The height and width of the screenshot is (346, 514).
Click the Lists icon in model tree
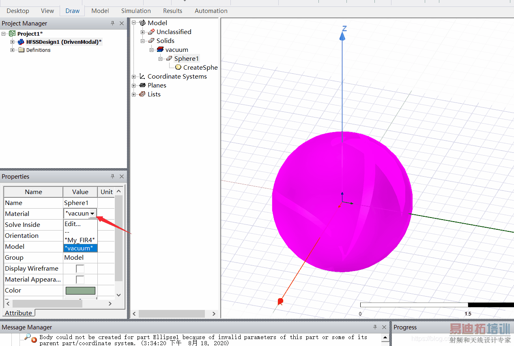coord(142,94)
